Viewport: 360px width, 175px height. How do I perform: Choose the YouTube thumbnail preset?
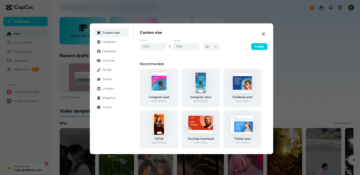[x=200, y=129]
